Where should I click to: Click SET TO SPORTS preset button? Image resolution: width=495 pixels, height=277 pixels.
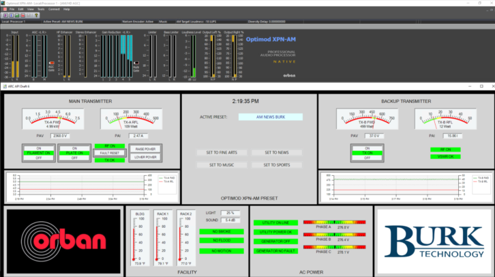coord(277,165)
